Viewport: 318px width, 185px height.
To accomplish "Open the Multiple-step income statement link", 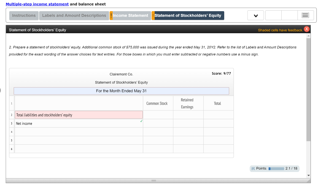I will pos(37,4).
